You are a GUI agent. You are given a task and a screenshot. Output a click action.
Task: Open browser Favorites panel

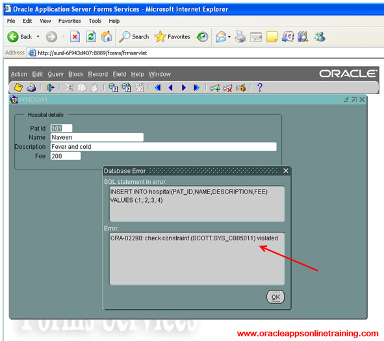tap(172, 37)
